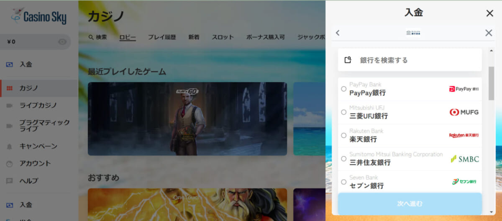
Task: Click the Casino Sky logo
Action: coord(39,17)
